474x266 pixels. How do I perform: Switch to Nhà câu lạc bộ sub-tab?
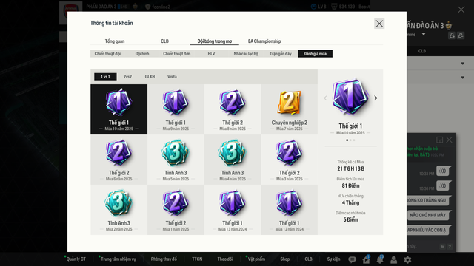(x=246, y=54)
